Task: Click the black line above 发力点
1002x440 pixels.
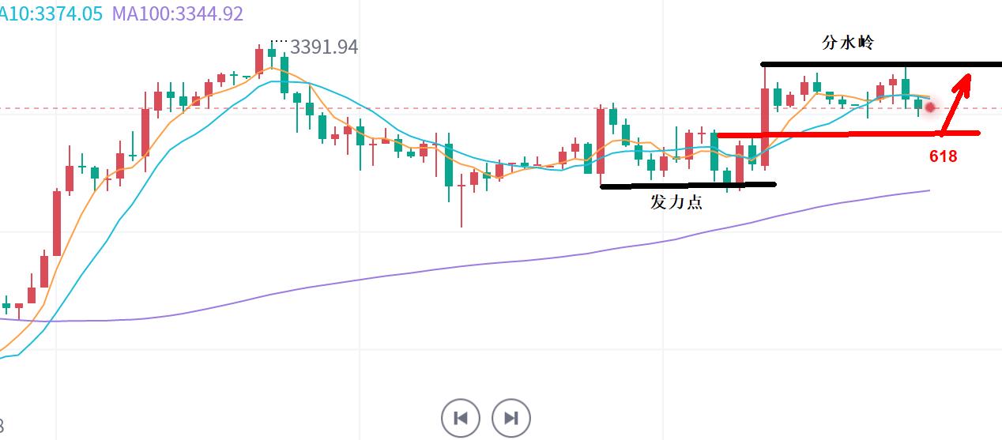Action: click(687, 186)
